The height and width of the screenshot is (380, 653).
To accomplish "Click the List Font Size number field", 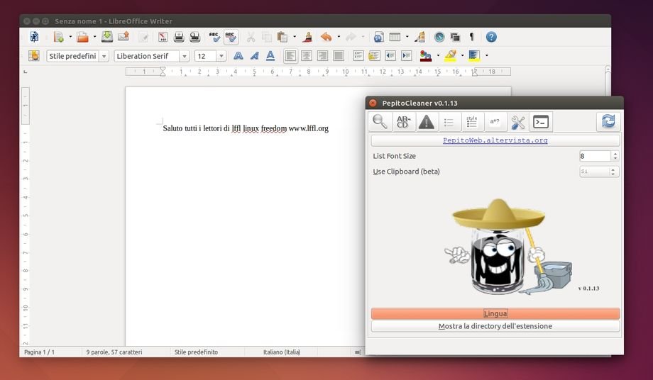I will [594, 156].
